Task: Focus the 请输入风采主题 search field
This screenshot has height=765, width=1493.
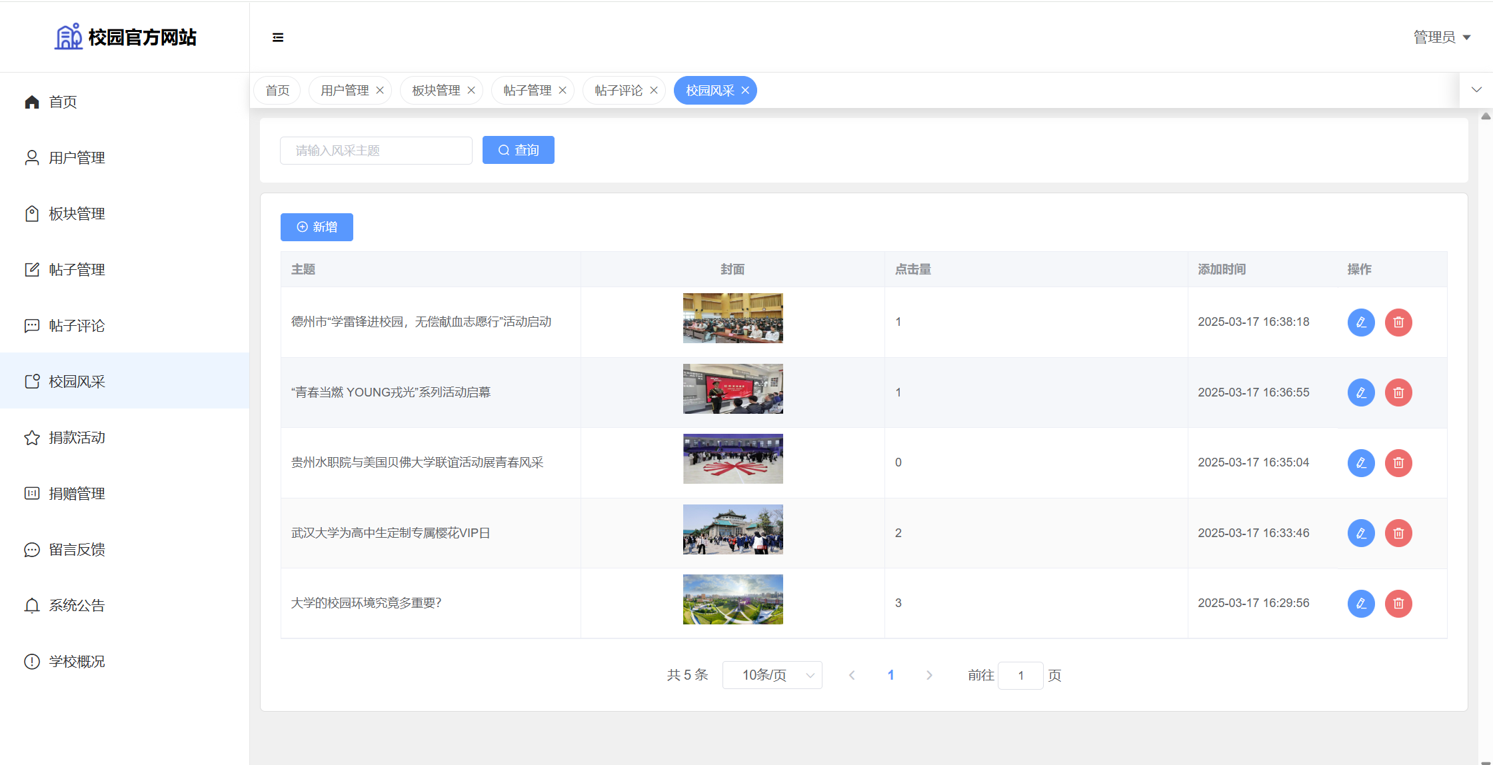Action: pyautogui.click(x=376, y=151)
